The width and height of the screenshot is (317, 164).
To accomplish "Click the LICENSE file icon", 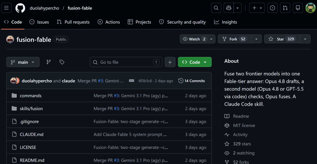I will [x=14, y=147].
